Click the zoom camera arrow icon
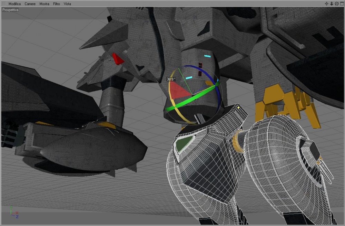Viewport: 345px width, 226px height. (x=331, y=3)
